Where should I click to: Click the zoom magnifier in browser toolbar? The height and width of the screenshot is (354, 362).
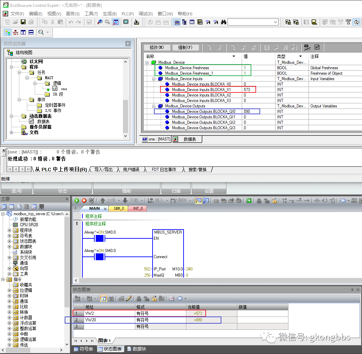click(x=41, y=32)
